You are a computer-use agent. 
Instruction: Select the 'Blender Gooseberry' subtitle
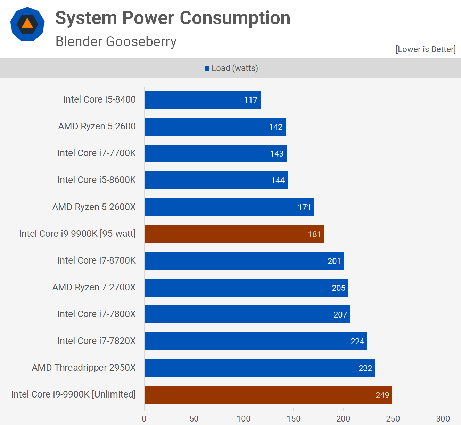click(116, 42)
